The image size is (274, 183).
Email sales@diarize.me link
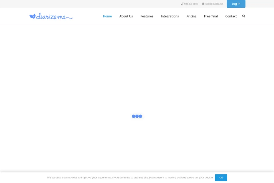click(x=214, y=4)
